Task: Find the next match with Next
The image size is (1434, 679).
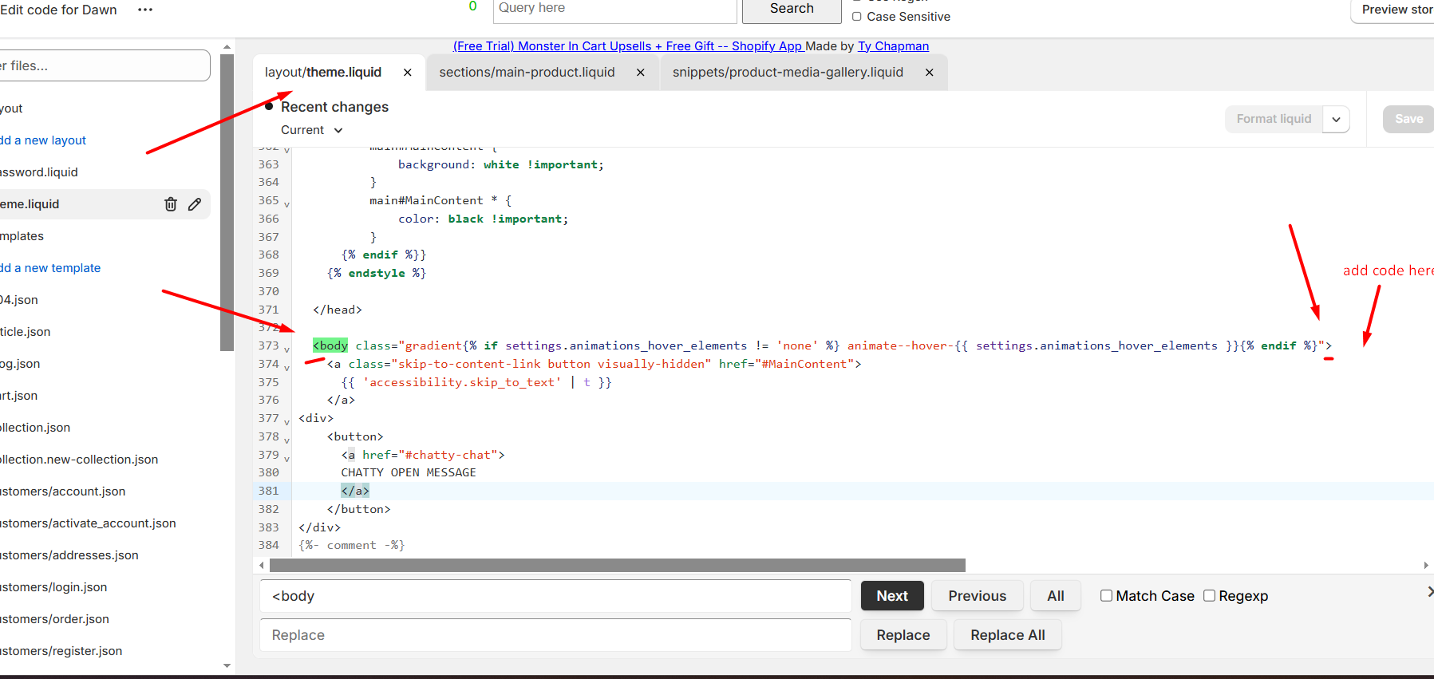Action: click(892, 596)
